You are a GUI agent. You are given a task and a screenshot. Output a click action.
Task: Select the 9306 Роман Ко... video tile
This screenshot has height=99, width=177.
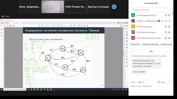[76, 7]
